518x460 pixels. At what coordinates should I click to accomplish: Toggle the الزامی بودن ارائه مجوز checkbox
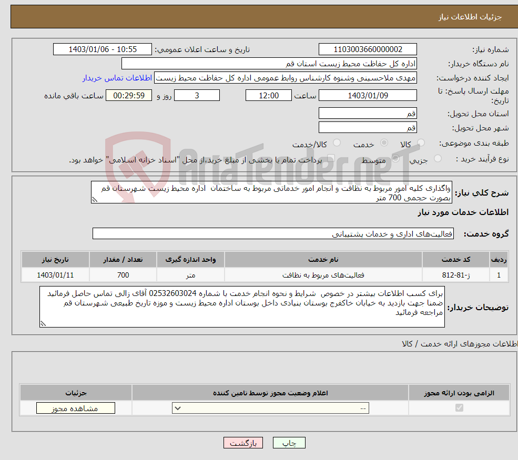(x=459, y=408)
